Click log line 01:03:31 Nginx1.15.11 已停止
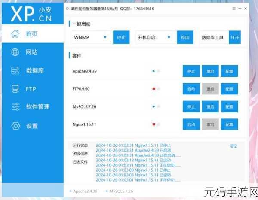Image resolution: width=258 pixels, height=200 pixels. click(x=133, y=145)
